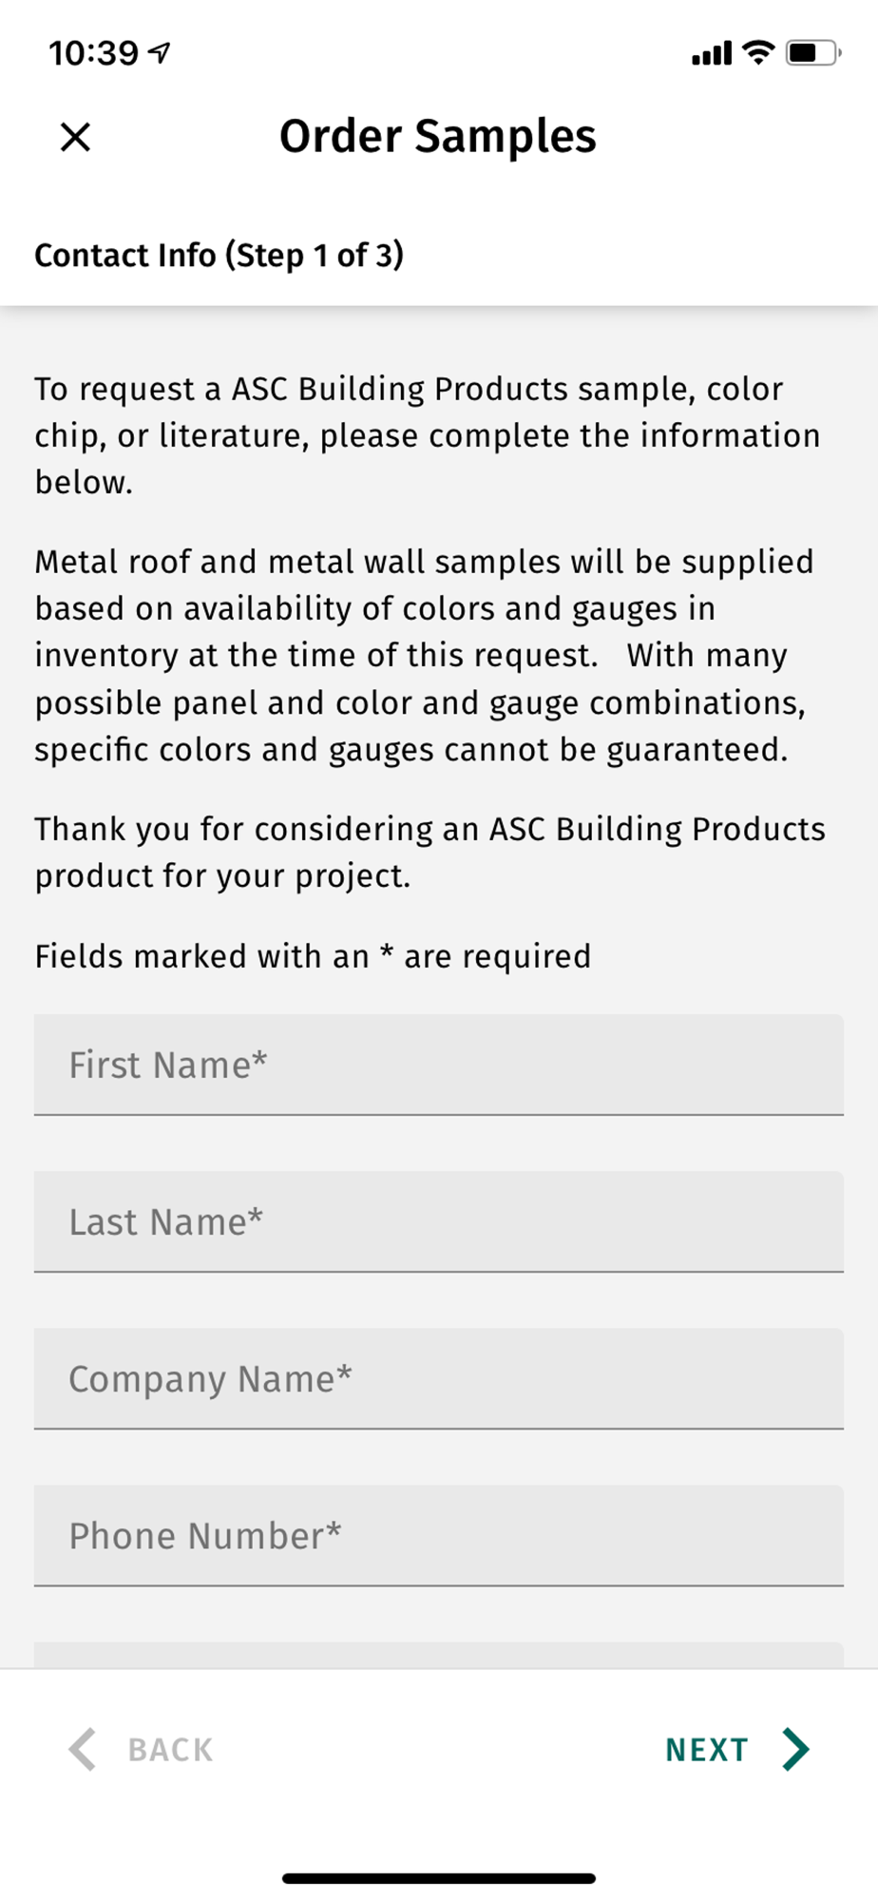Focus the First Name input field
This screenshot has height=1901, width=878.
(439, 1065)
